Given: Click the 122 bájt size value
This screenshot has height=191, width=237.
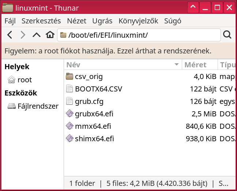Looking at the screenshot, I should (203, 89).
